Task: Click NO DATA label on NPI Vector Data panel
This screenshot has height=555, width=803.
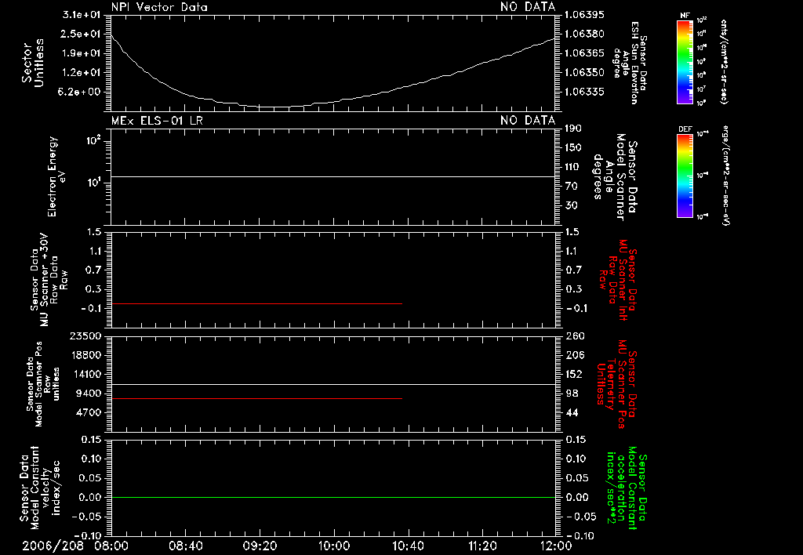Action: coord(528,7)
